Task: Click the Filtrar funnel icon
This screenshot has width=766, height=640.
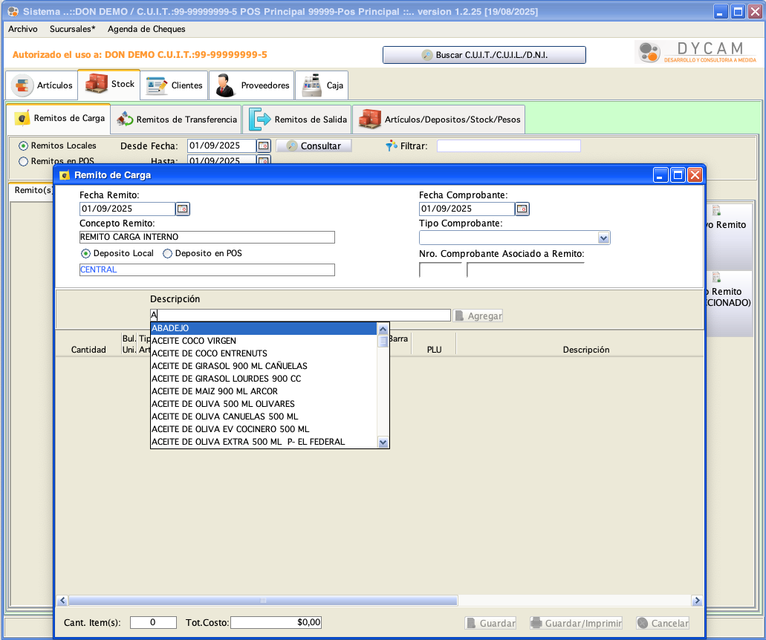Action: point(392,146)
